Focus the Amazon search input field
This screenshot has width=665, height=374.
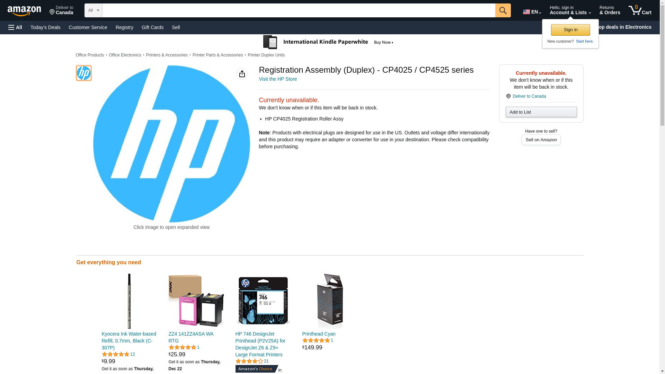point(299,10)
